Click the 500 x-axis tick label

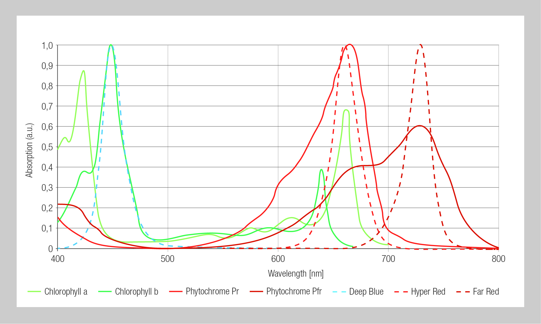pos(168,259)
